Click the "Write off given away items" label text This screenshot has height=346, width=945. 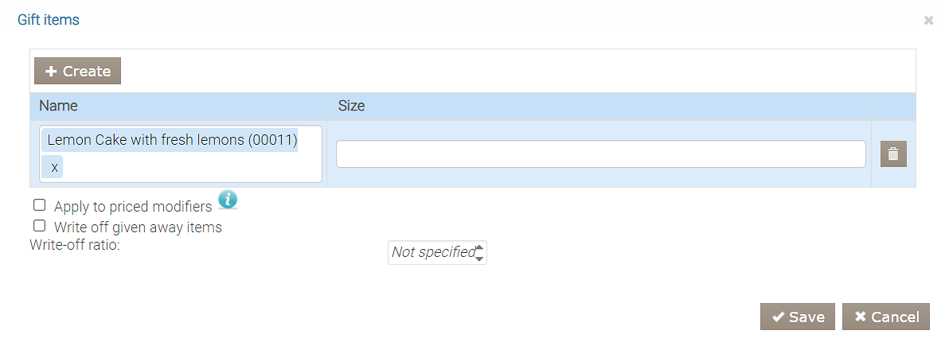click(138, 227)
